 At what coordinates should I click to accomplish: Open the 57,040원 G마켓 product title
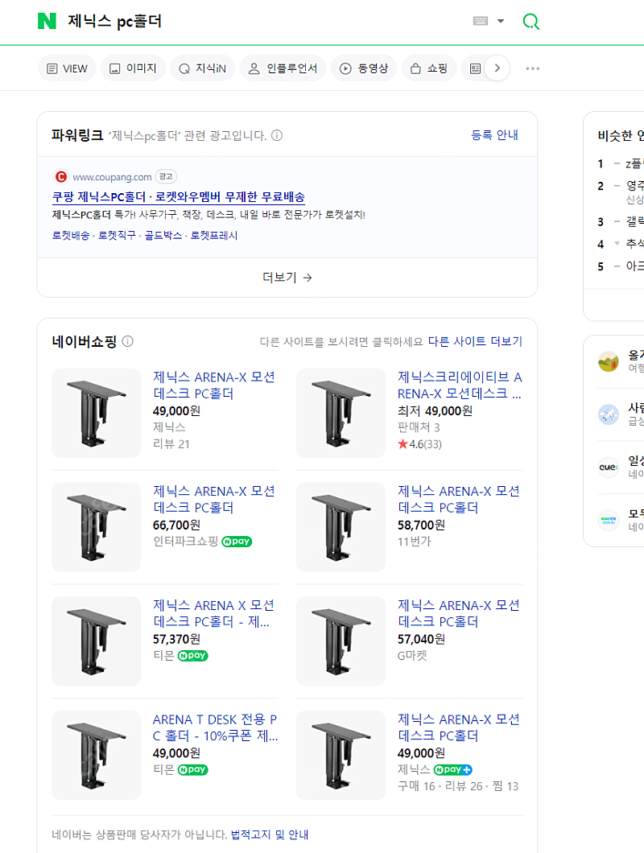click(459, 614)
